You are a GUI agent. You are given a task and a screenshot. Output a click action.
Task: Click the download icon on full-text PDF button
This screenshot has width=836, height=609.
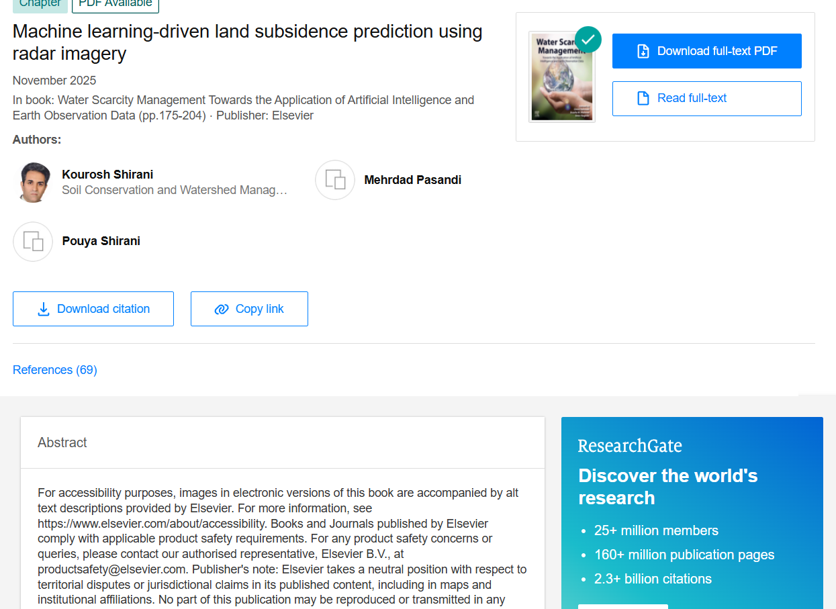(643, 51)
